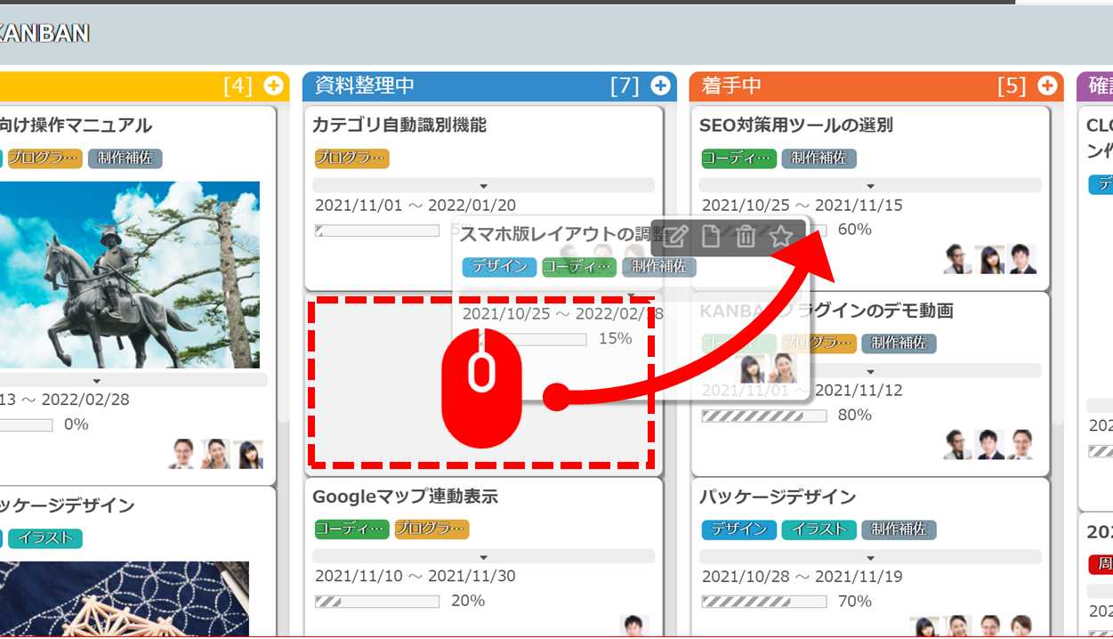1113x639 pixels.
Task: Expand details of KANBANプラグインのデモ動画 card
Action: [870, 370]
